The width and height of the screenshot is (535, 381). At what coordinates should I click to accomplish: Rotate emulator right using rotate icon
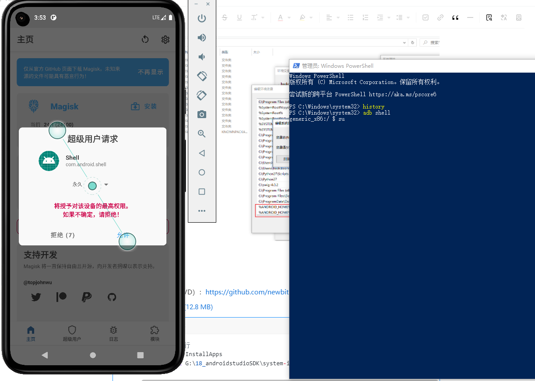click(202, 95)
